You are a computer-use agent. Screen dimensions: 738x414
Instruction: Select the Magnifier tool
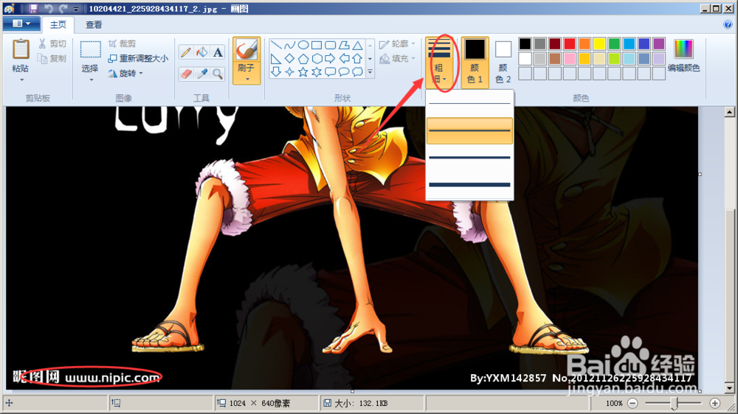218,74
